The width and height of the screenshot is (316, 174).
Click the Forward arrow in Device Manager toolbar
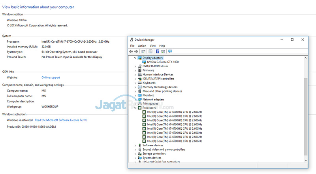[136, 51]
